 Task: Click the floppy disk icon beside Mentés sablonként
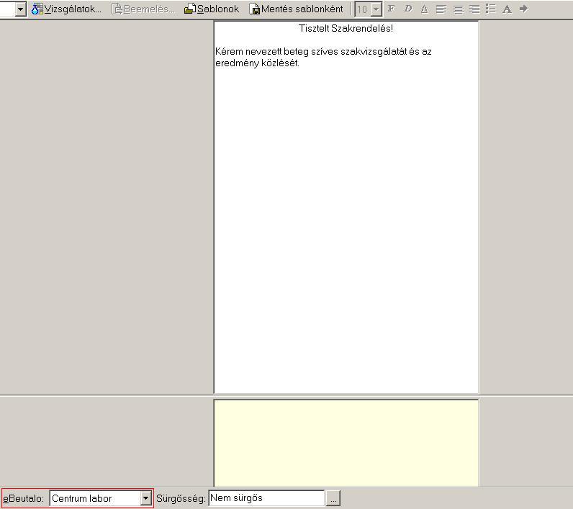coord(254,9)
